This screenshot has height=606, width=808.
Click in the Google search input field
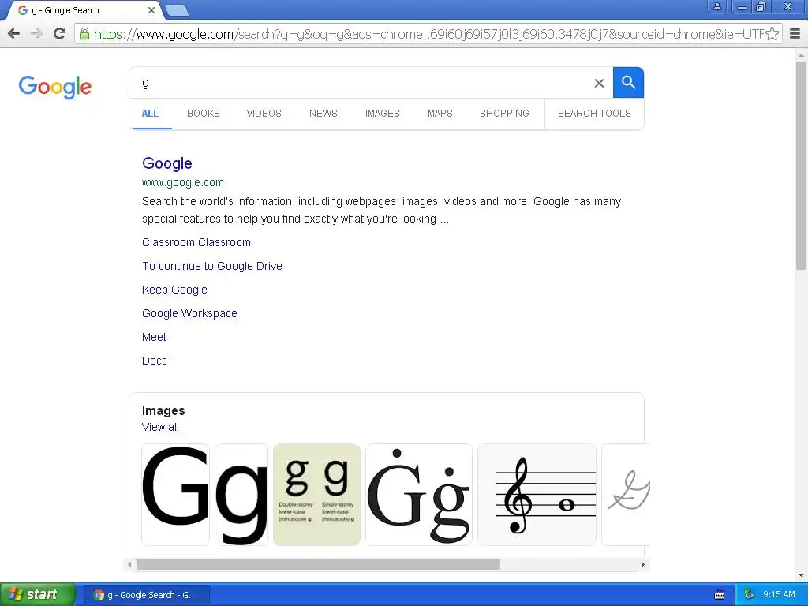361,83
